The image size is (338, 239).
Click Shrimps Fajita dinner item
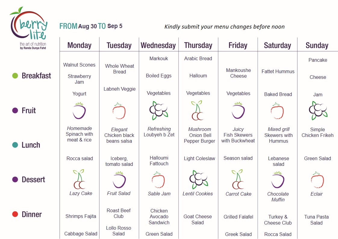tap(81, 216)
